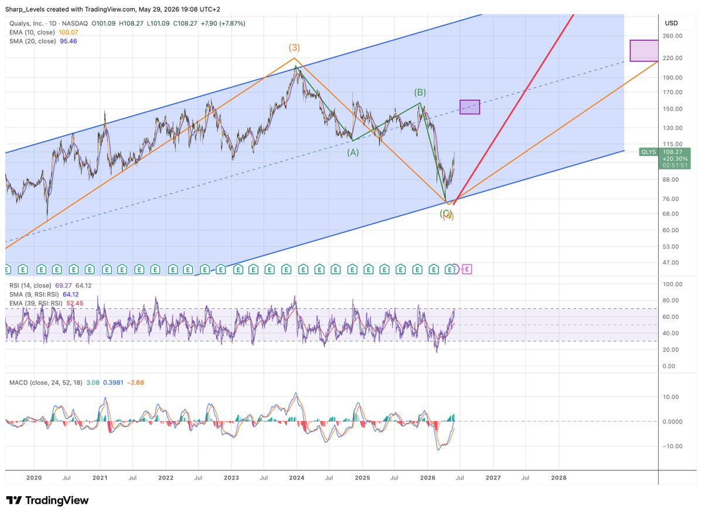Select the SMA (20, close) indicator legend

(33, 41)
